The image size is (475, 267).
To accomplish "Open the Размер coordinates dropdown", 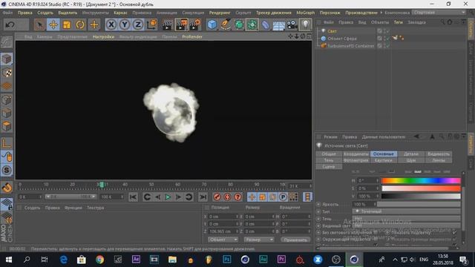I will point(259,240).
